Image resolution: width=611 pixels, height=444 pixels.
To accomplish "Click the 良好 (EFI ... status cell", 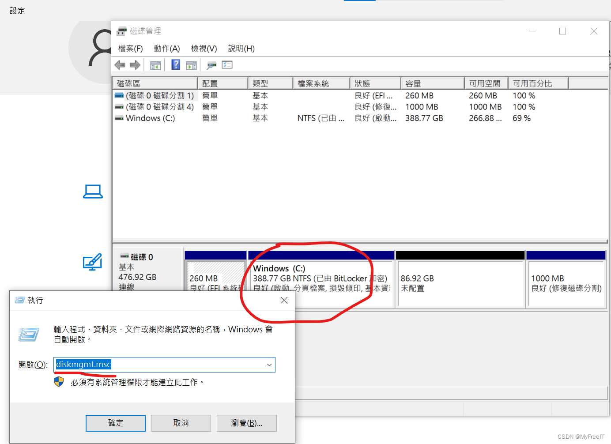I will [373, 95].
